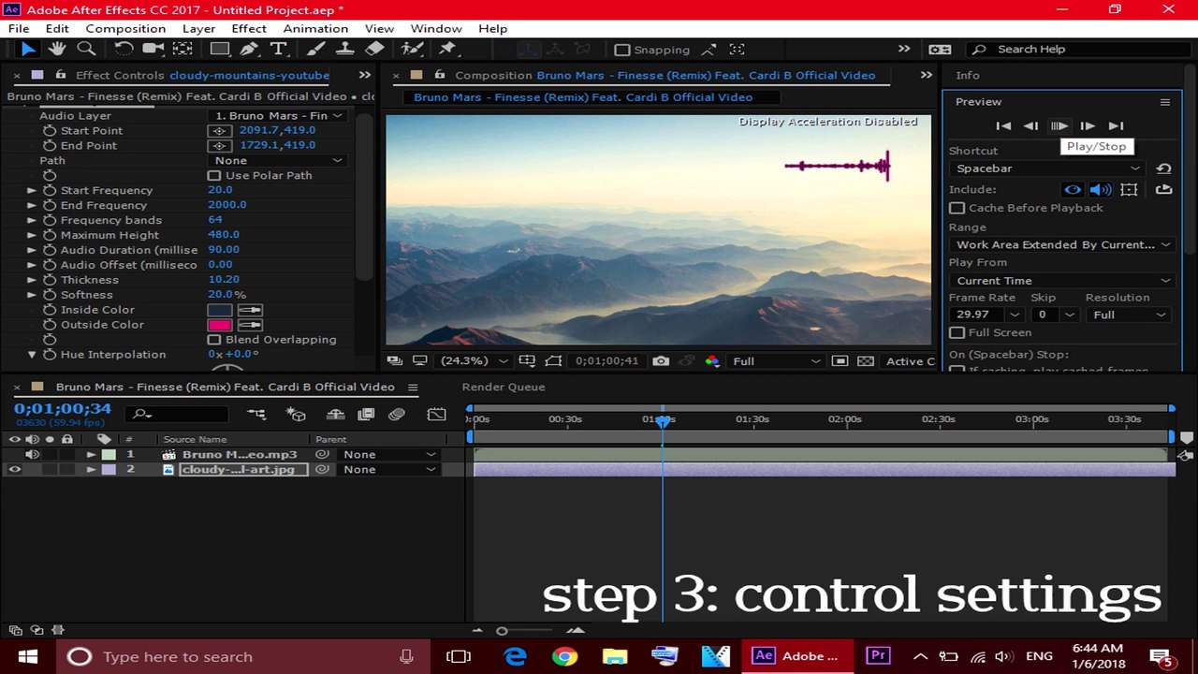Click the Start Point crosshair picker
The height and width of the screenshot is (674, 1198).
point(219,131)
